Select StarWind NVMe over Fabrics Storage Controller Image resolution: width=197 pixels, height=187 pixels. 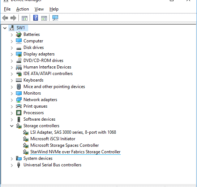tap(76, 152)
